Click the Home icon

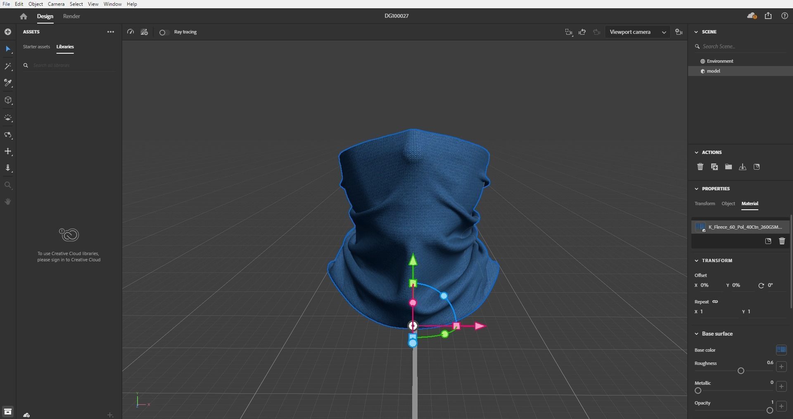point(24,16)
